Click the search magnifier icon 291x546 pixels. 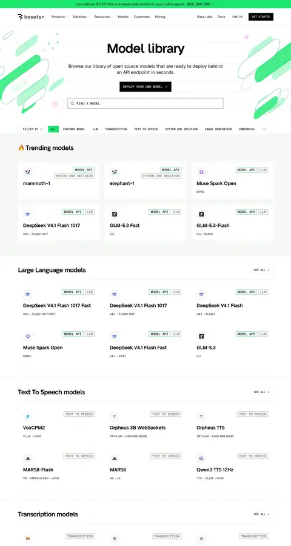click(72, 103)
